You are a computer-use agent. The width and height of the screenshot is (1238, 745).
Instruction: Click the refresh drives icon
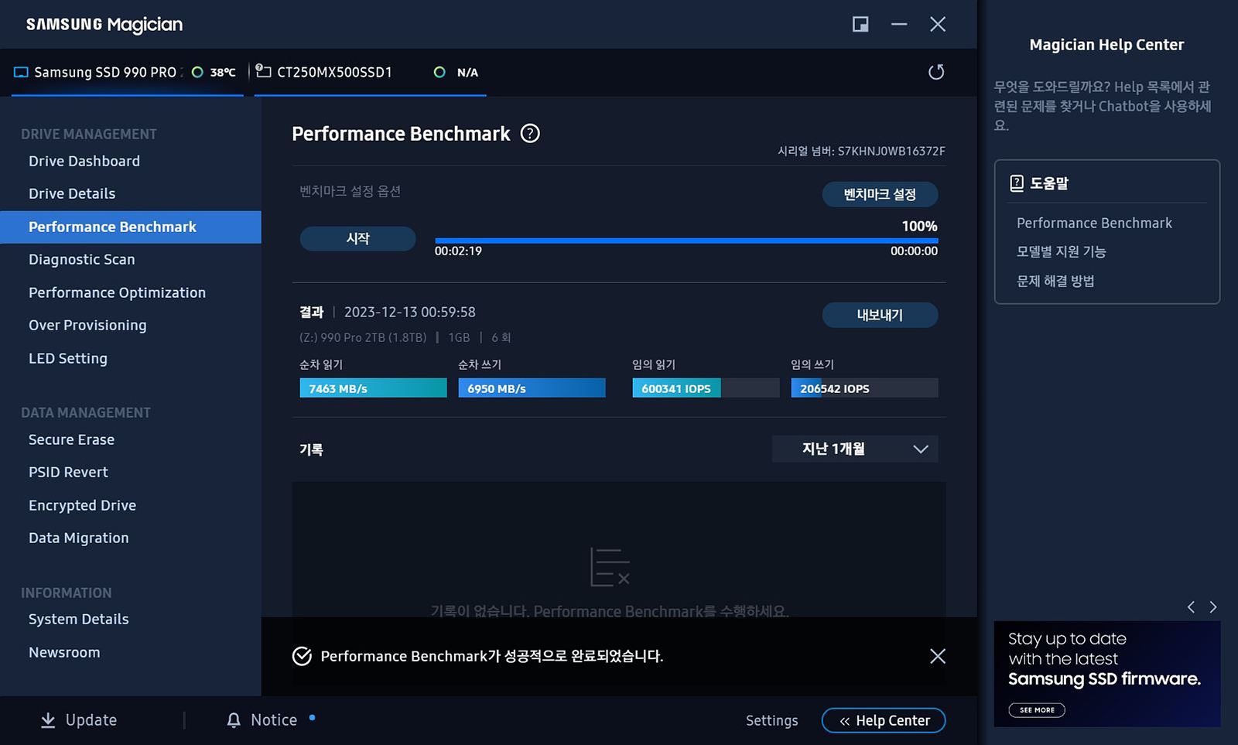click(x=936, y=72)
